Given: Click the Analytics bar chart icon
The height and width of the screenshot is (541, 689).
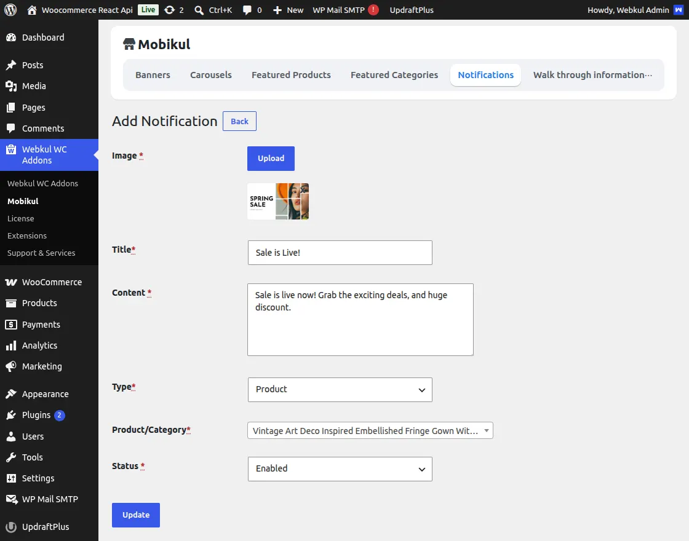Looking at the screenshot, I should point(11,346).
